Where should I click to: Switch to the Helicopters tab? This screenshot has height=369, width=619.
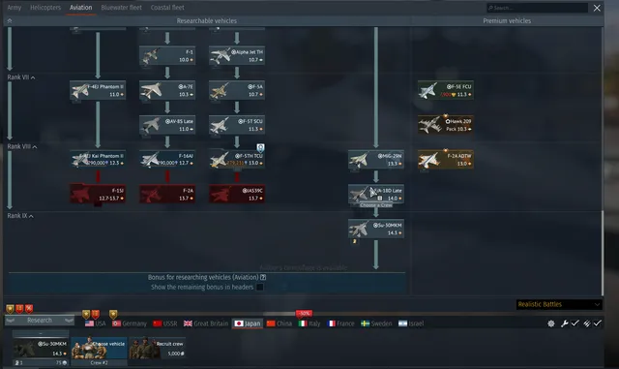[x=45, y=8]
